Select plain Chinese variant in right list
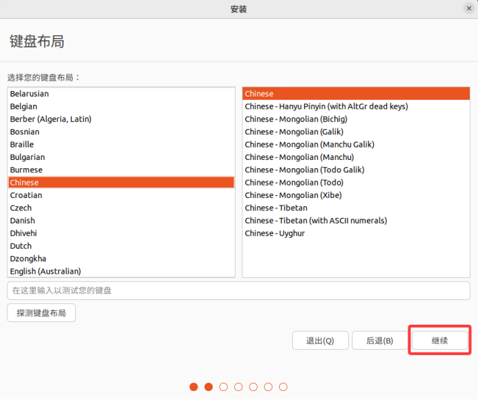Viewport: 478px width, 400px height. 356,94
